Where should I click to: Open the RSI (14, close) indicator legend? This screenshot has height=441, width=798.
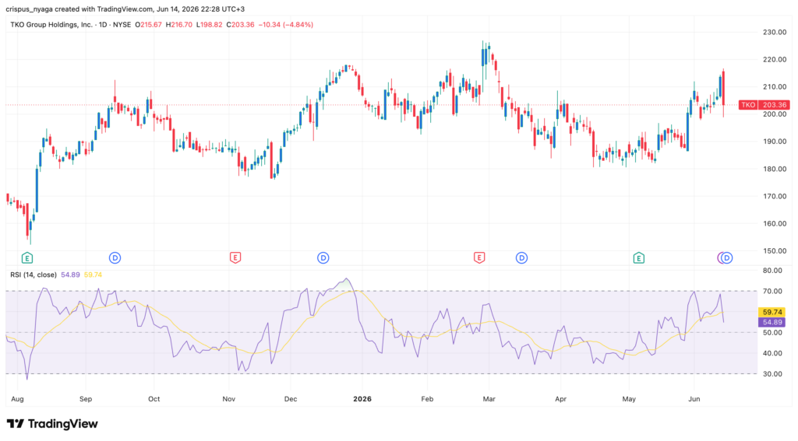(x=33, y=275)
